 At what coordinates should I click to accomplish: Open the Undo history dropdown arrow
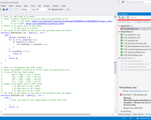[14, 9]
